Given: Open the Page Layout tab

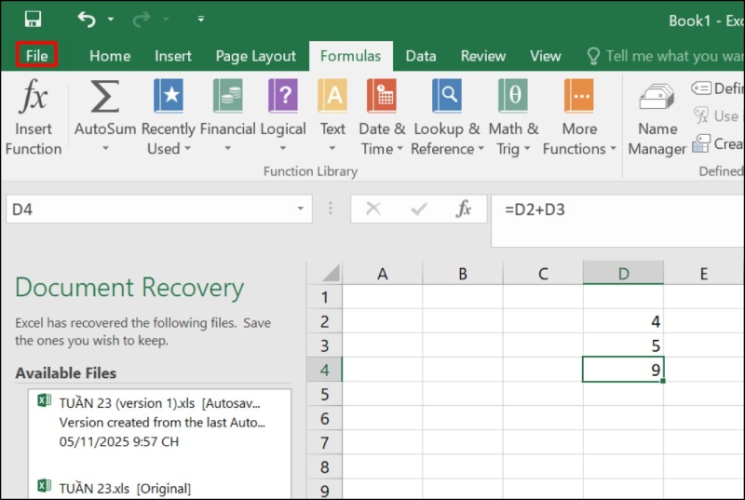Looking at the screenshot, I should [x=255, y=56].
